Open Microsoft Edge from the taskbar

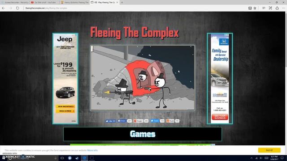tap(84, 158)
